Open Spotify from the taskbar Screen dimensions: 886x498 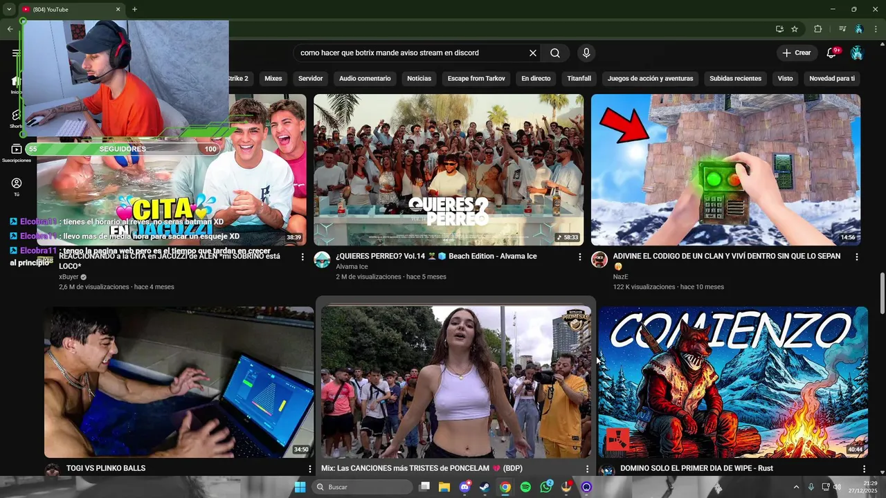(525, 487)
